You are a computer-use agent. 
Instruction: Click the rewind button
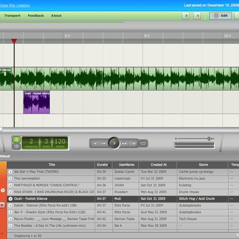tap(104, 143)
